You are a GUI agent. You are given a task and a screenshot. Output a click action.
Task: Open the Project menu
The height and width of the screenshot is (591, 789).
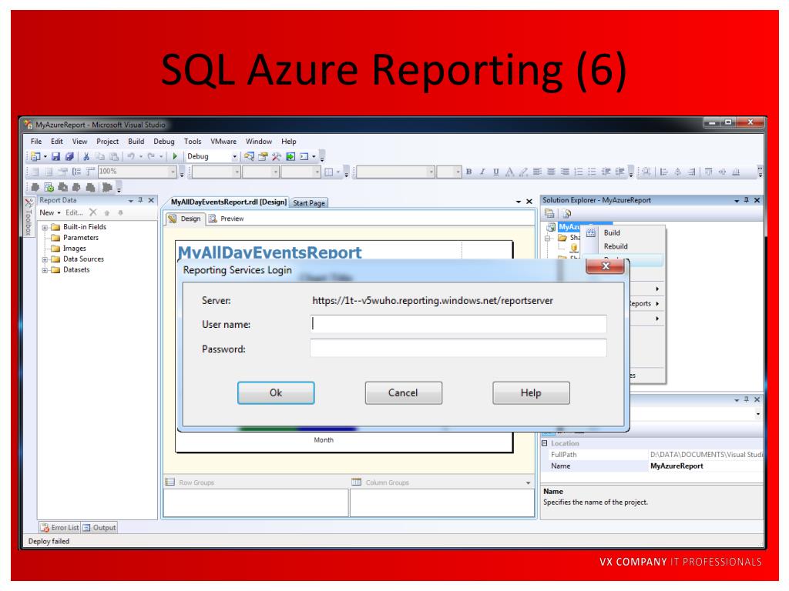point(108,142)
